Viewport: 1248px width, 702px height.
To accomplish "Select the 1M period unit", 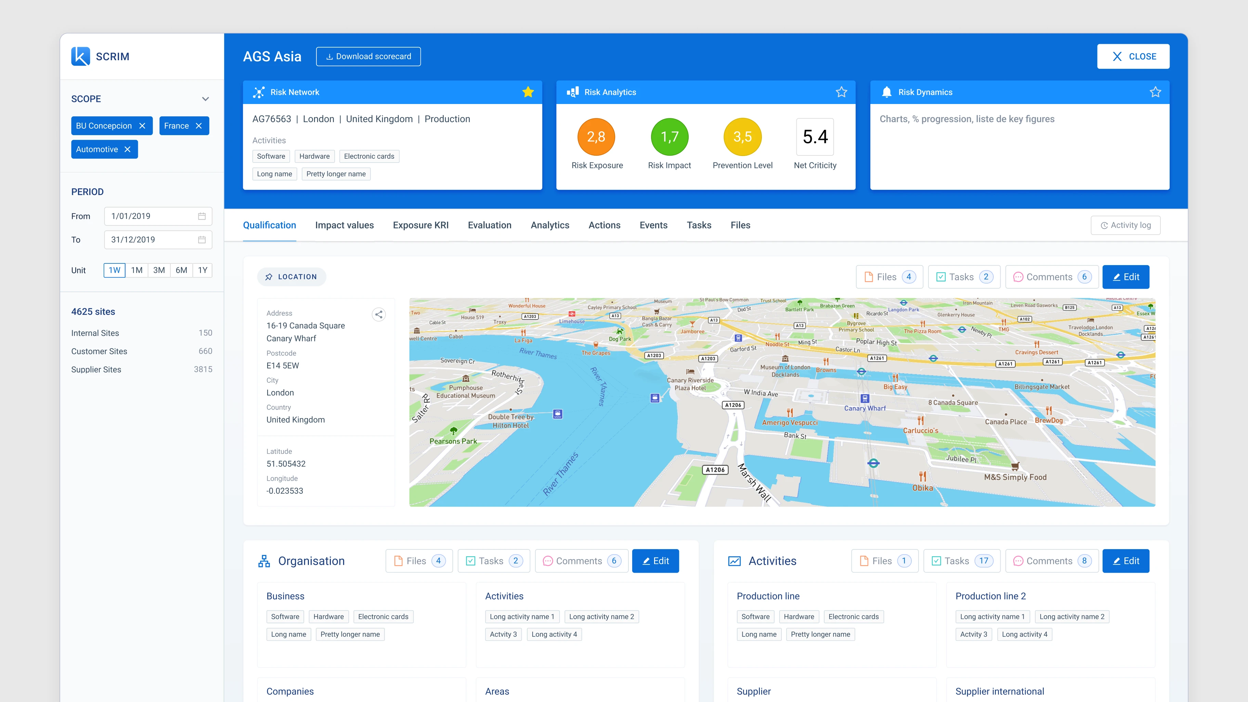I will (136, 270).
